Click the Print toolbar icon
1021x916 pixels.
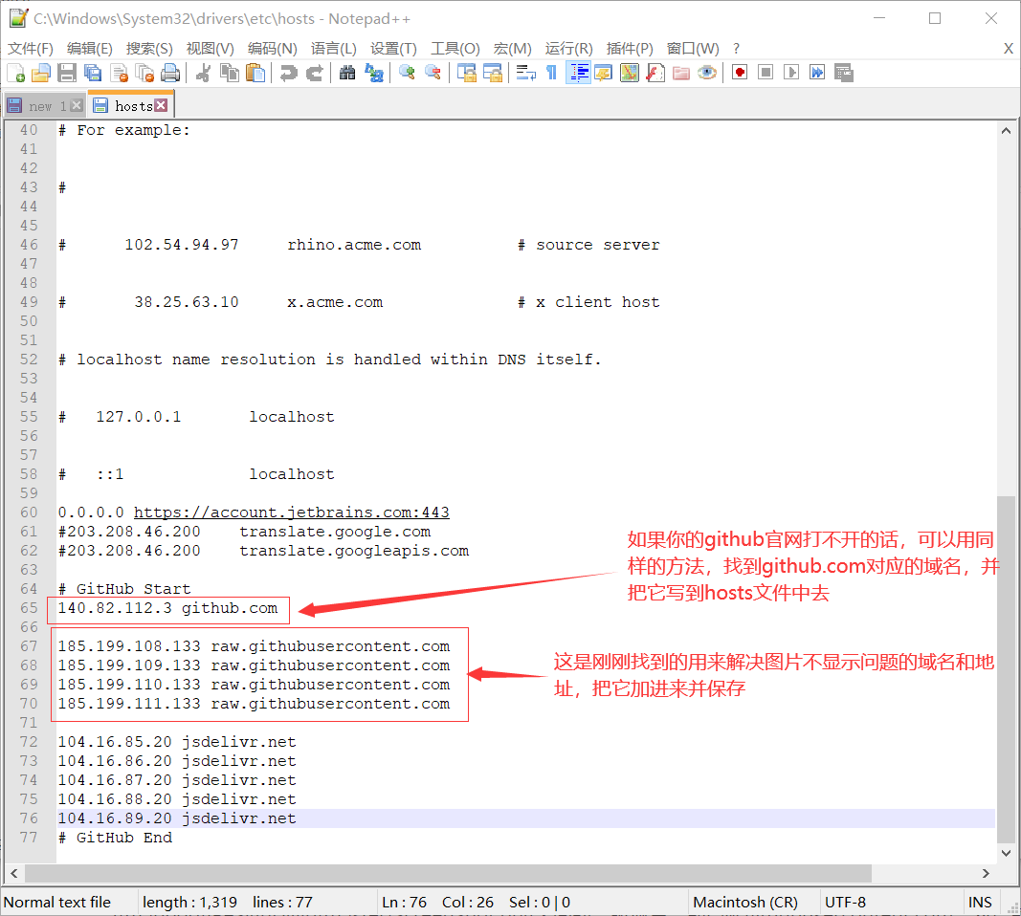(x=170, y=73)
